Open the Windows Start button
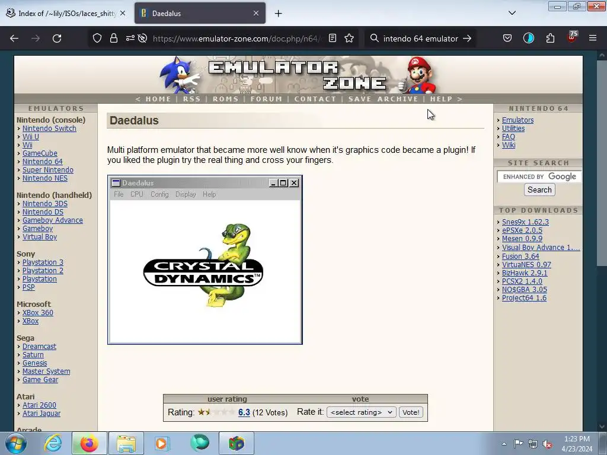607x455 pixels. coord(16,443)
